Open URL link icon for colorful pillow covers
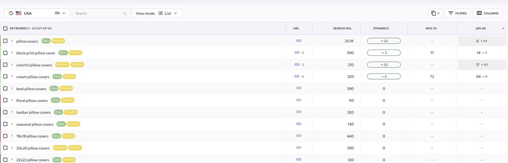 coord(297,64)
